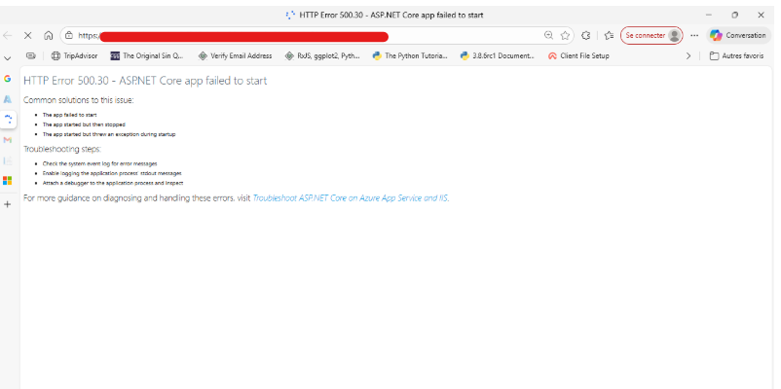
Task: Open the TripAdvisor bookmark
Action: [75, 55]
